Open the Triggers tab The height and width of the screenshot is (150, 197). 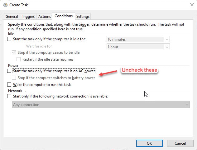pyautogui.click(x=28, y=17)
